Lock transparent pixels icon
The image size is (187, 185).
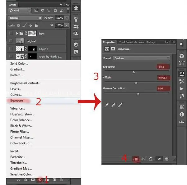click(19, 25)
